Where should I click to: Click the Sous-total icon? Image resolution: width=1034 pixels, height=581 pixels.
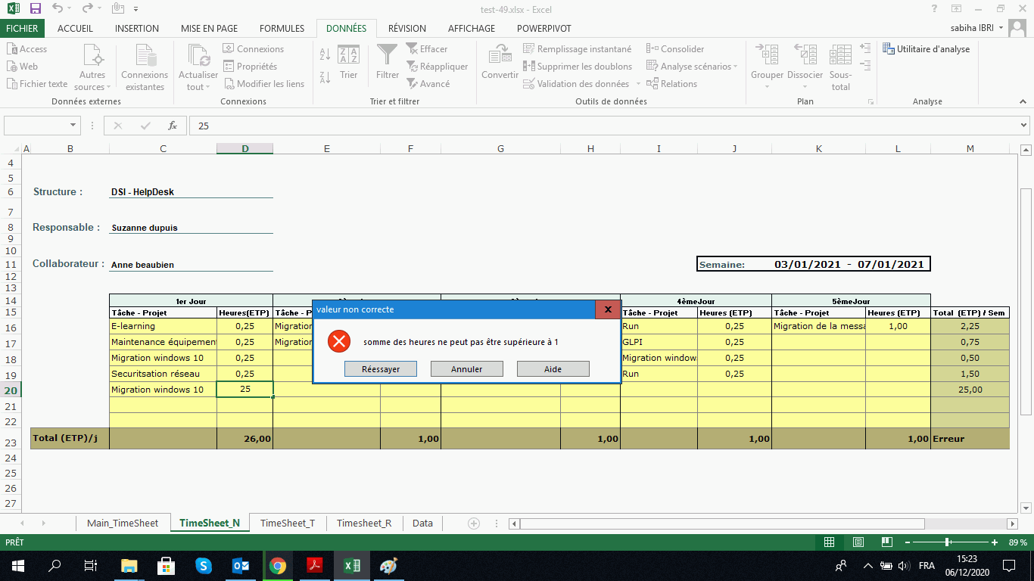840,56
